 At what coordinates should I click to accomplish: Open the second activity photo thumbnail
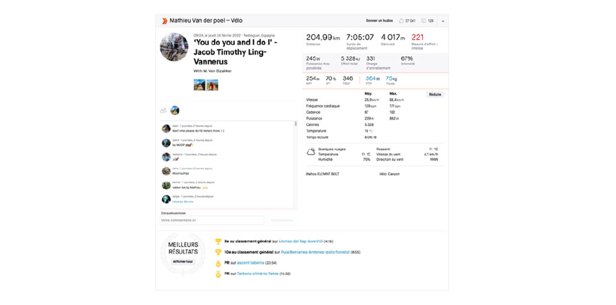[x=212, y=85]
